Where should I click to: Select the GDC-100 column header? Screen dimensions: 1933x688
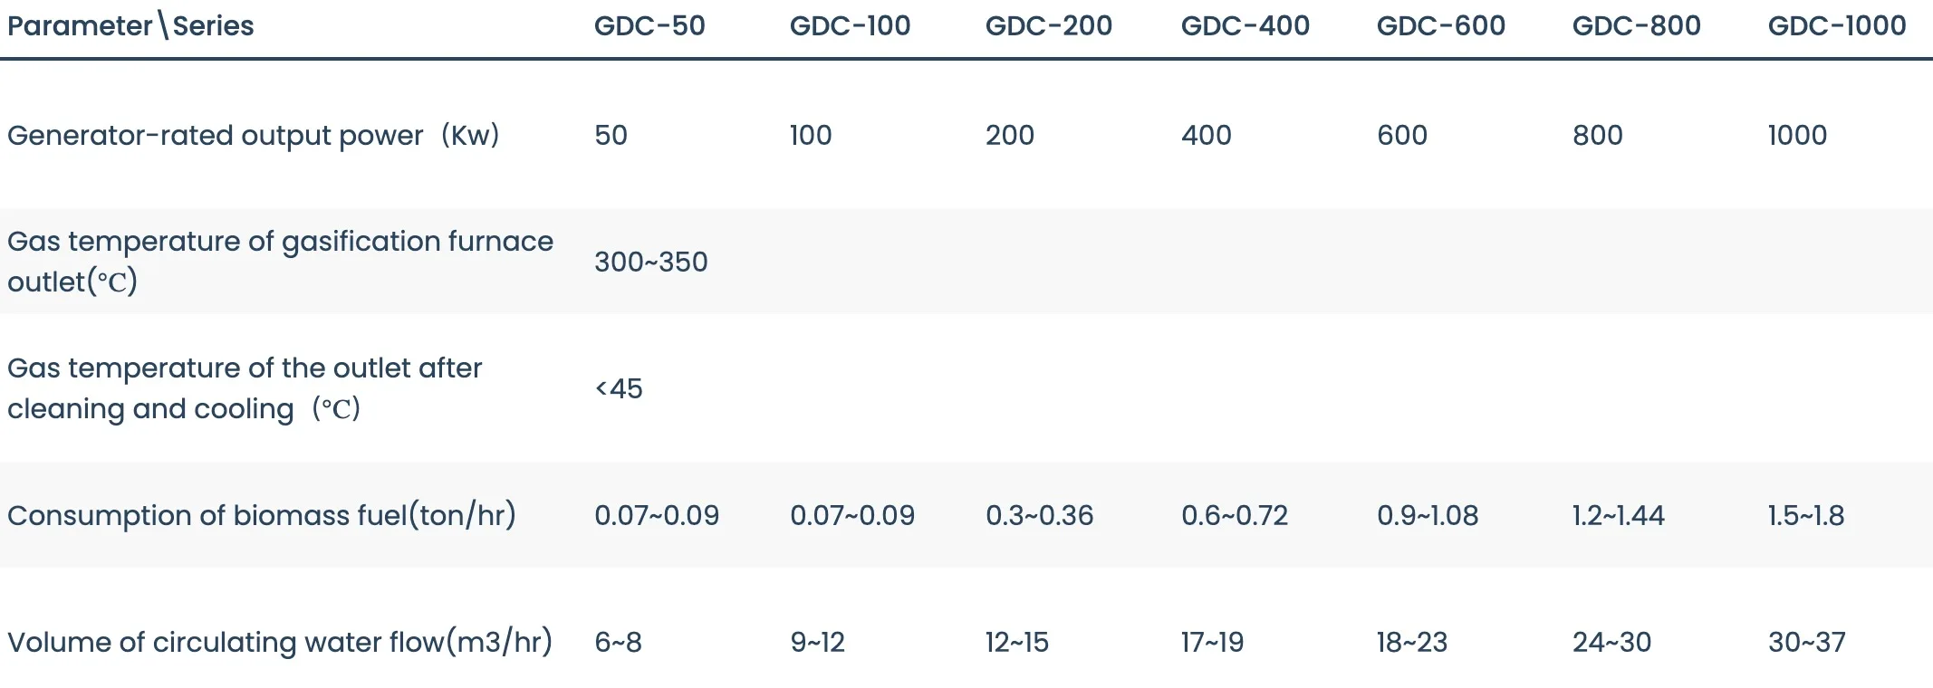pyautogui.click(x=850, y=26)
